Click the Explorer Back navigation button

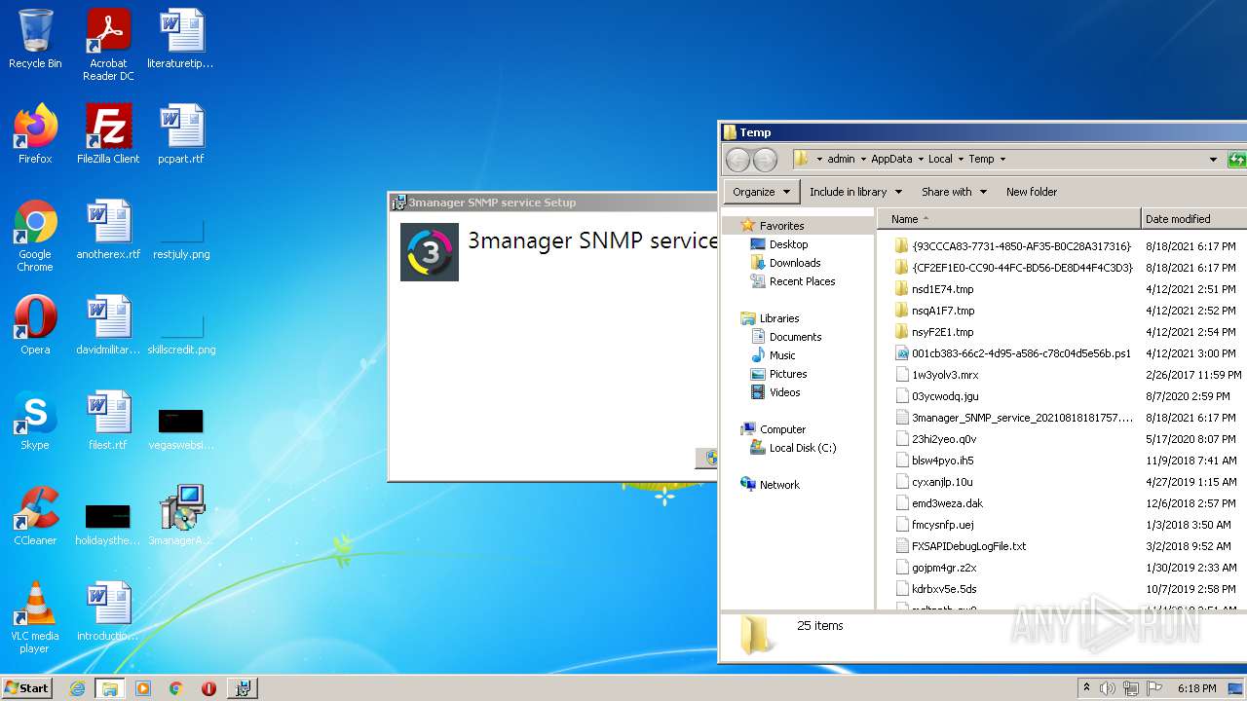[x=738, y=160]
